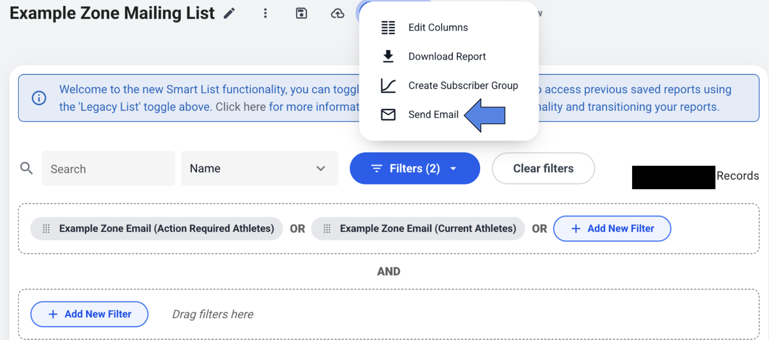This screenshot has height=340, width=770.
Task: Select Download Report menu item
Action: point(449,57)
